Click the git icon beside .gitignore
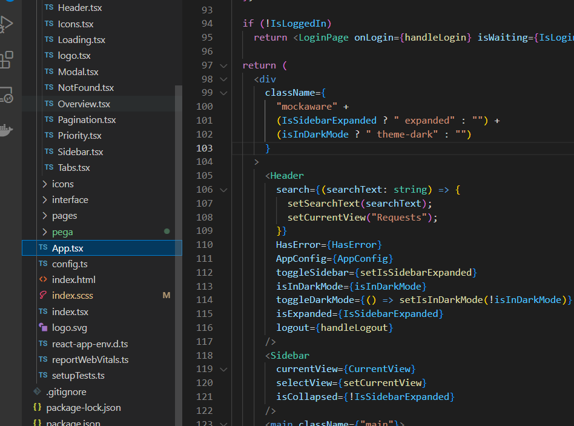This screenshot has width=574, height=426. pyautogui.click(x=37, y=392)
